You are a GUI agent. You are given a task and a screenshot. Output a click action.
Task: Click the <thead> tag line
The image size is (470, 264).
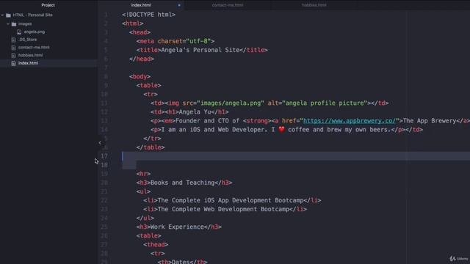pos(156,244)
